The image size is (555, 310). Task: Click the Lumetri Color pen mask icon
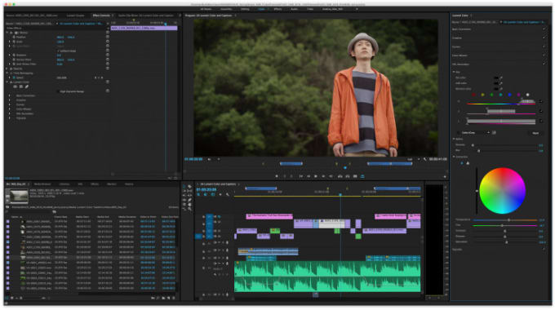click(27, 86)
